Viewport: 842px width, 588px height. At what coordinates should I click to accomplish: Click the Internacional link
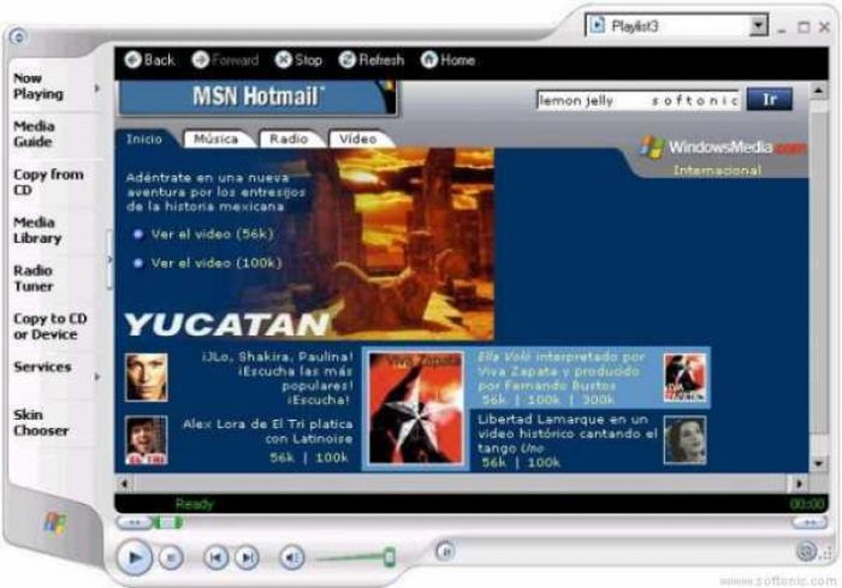(x=717, y=171)
